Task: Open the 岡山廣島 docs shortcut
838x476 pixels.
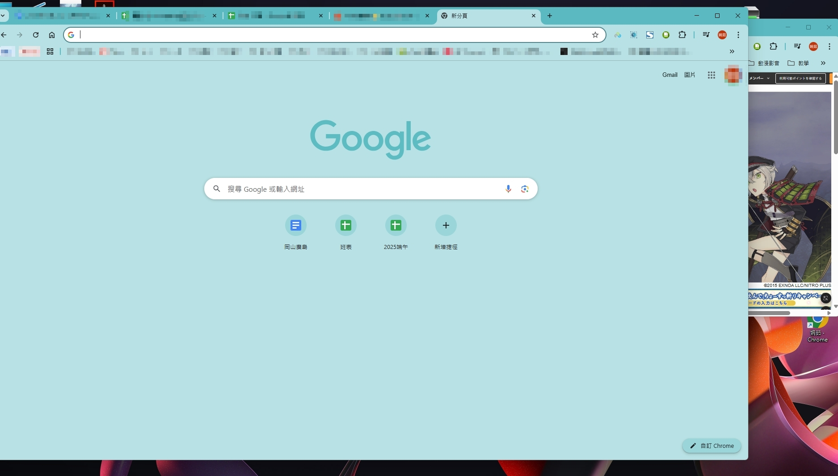Action: click(x=296, y=232)
